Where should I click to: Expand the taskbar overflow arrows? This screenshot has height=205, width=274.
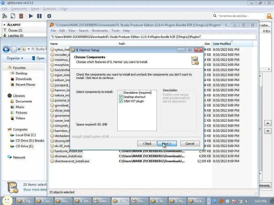pos(209,201)
